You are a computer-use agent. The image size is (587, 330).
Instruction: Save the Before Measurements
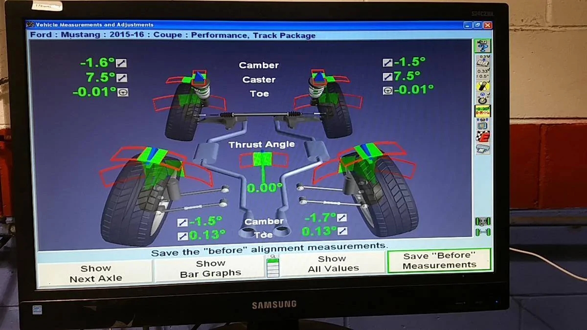point(439,260)
